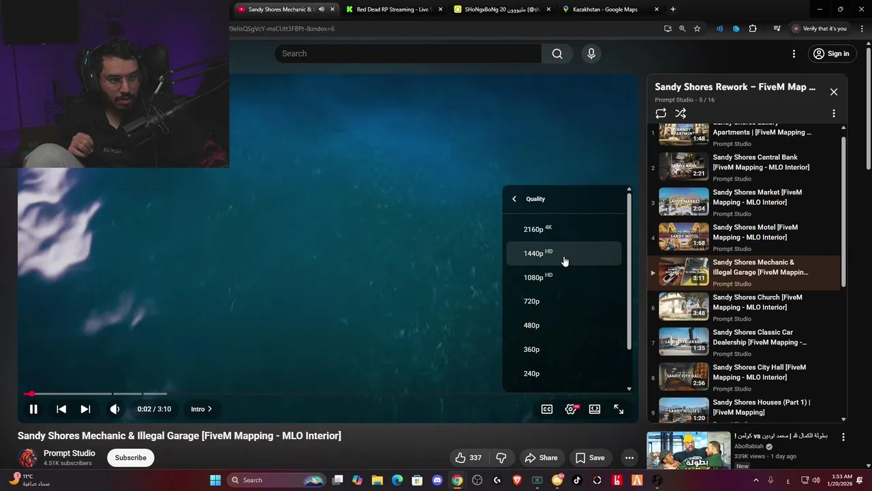Open the media control icon
Viewport: 872px width, 491px height.
click(x=777, y=29)
